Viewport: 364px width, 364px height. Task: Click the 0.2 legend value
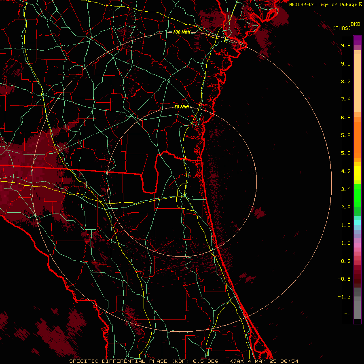(x=346, y=261)
